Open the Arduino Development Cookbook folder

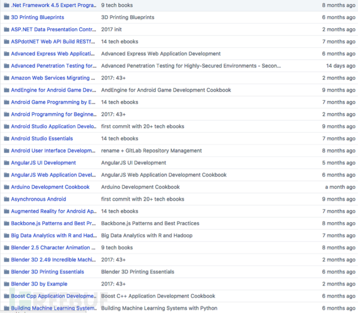pos(50,187)
